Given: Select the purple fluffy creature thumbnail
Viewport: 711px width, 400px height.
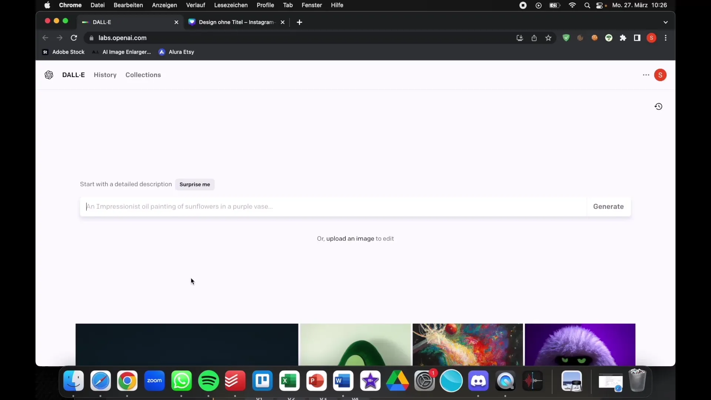Looking at the screenshot, I should point(580,344).
